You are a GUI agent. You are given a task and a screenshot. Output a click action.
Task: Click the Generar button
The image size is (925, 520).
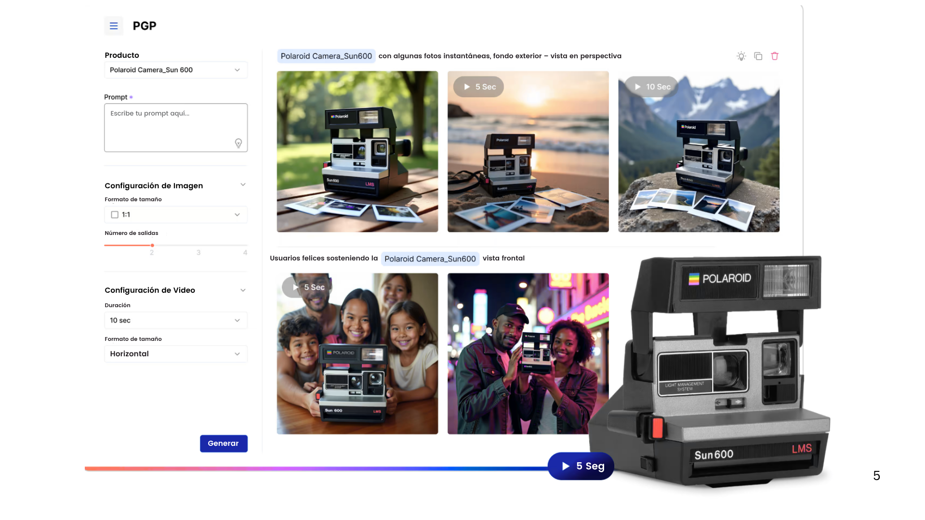224,443
